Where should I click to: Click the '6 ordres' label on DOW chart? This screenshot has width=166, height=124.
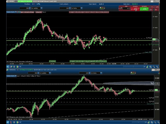tap(52, 61)
